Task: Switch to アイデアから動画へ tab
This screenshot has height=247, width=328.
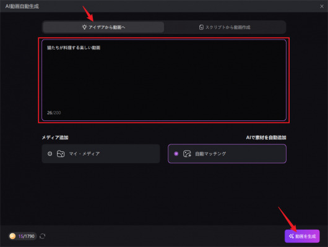Action: [x=103, y=27]
